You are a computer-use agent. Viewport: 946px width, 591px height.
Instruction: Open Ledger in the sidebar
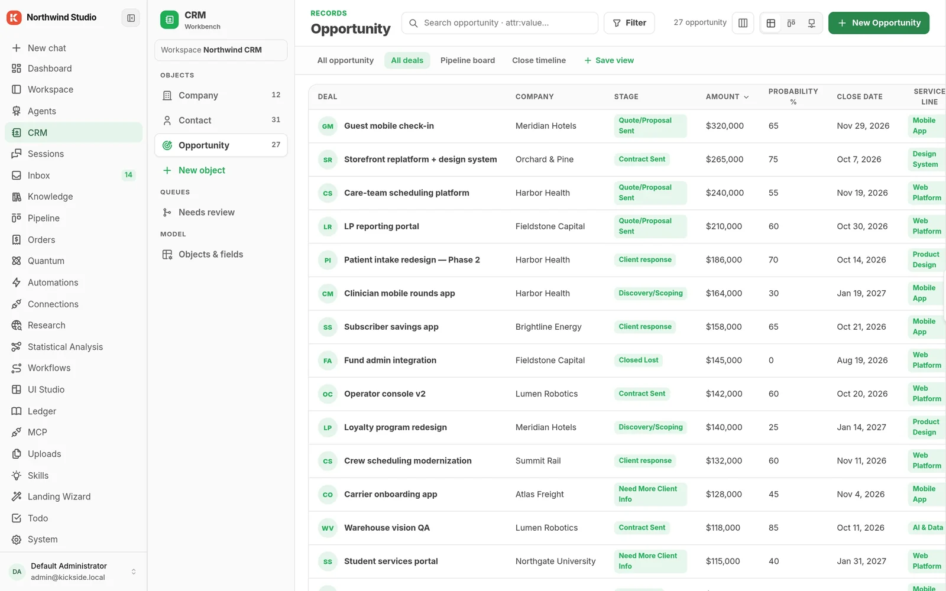(x=73, y=411)
